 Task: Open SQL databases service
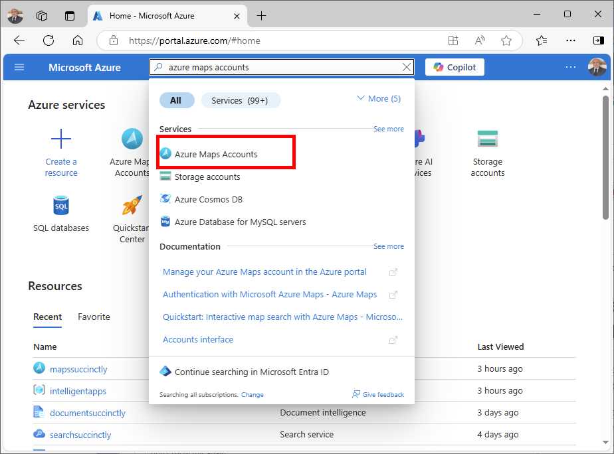click(61, 212)
